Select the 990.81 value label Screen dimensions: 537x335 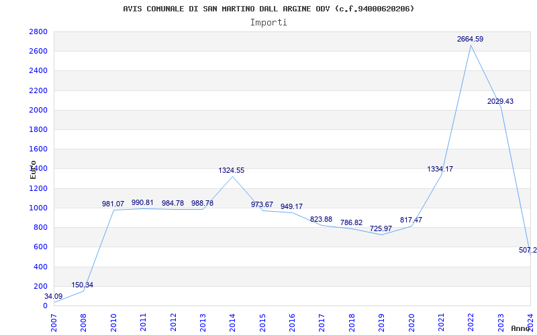[142, 202]
